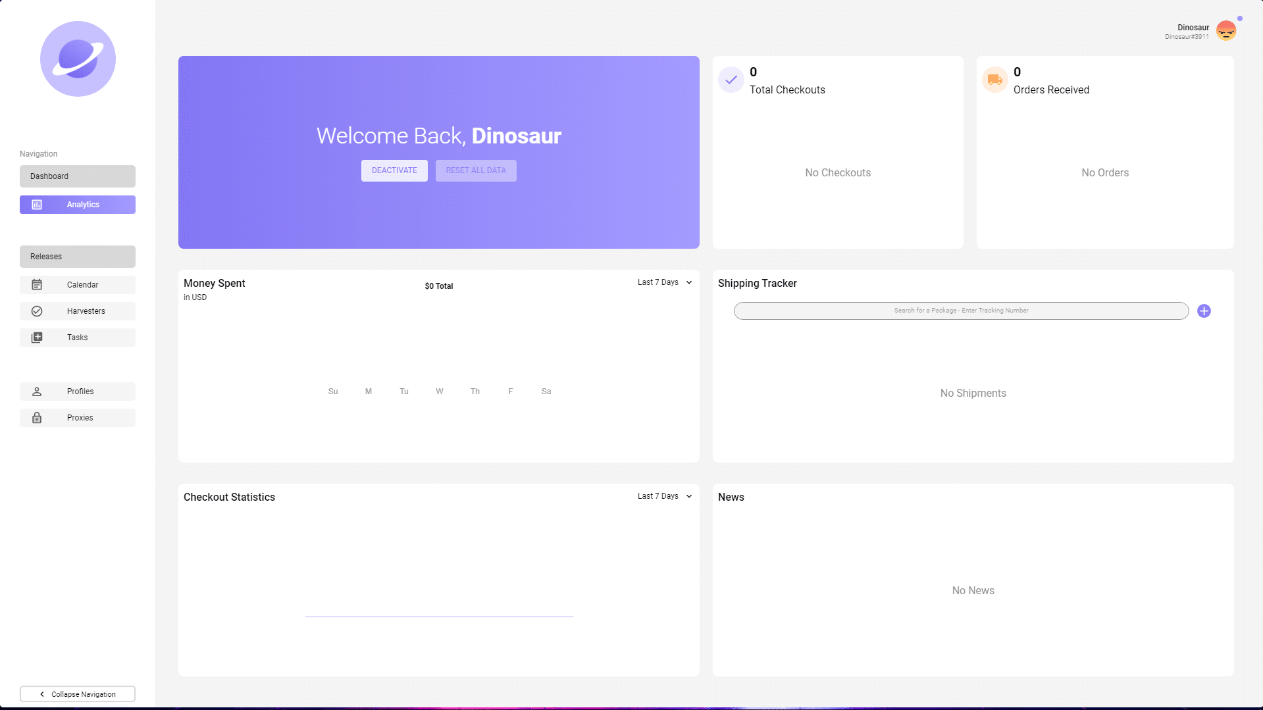
Task: Collapse the navigation sidebar
Action: (x=78, y=694)
